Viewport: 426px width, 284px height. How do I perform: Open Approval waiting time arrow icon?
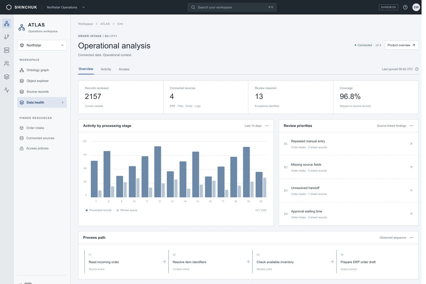point(411,214)
